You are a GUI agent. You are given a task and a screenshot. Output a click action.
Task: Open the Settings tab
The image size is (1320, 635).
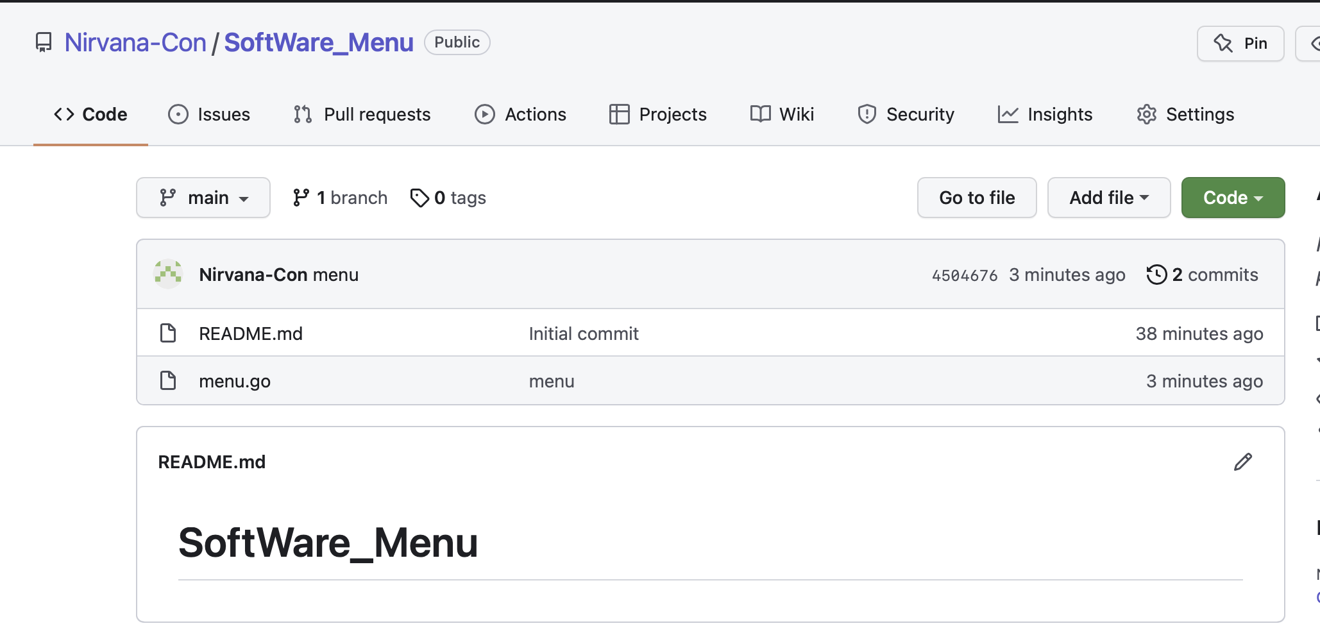(1185, 114)
